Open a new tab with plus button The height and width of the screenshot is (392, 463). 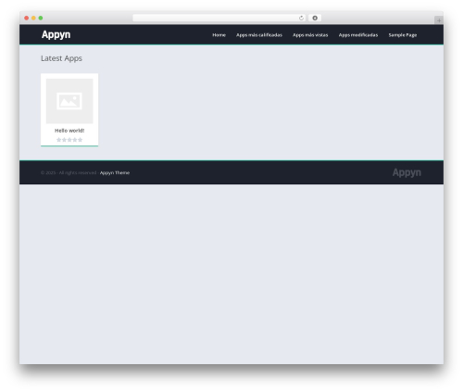point(439,20)
